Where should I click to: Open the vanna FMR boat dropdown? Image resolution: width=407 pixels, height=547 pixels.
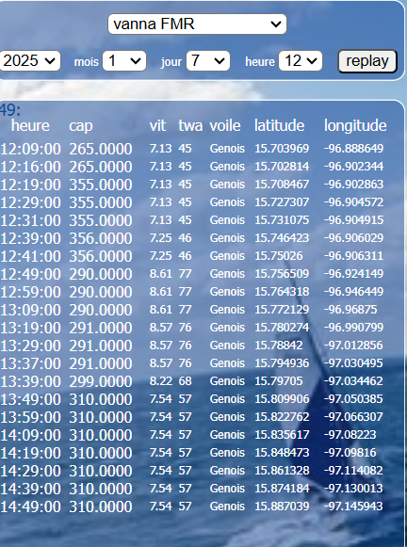pos(197,24)
